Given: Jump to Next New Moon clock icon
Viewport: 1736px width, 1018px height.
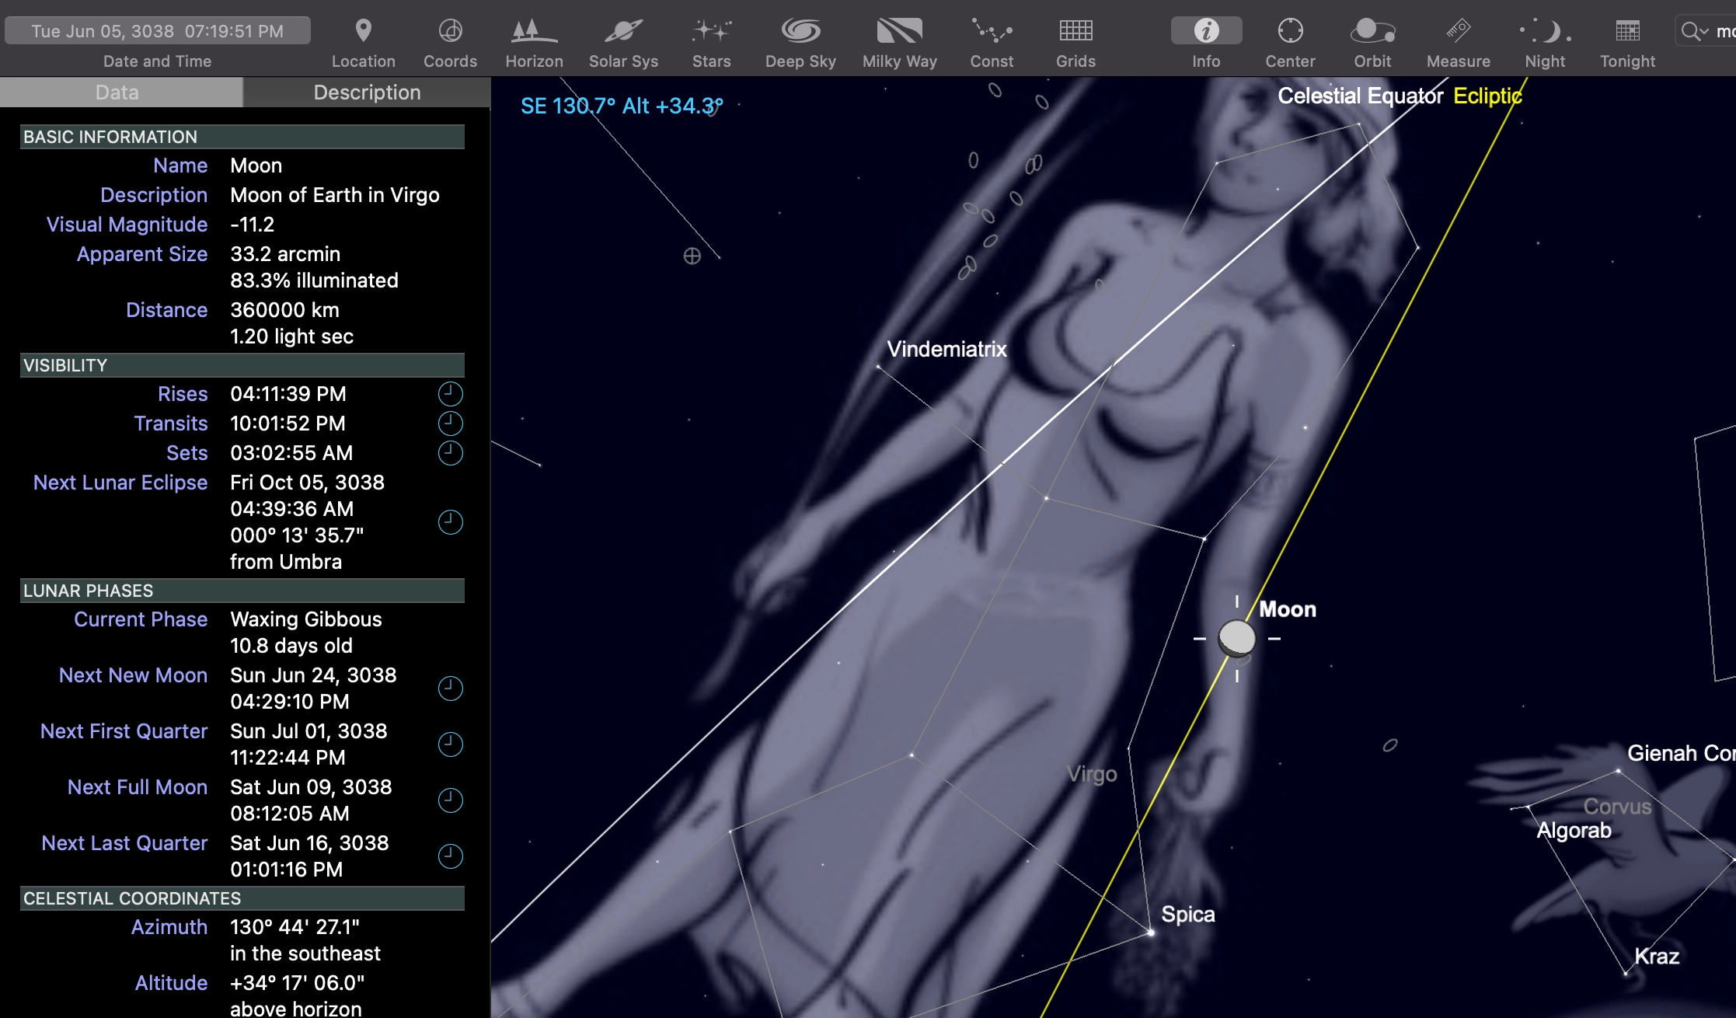Looking at the screenshot, I should [450, 689].
